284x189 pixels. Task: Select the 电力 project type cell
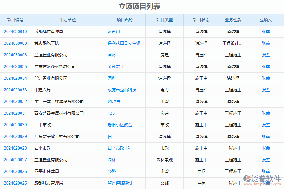click(x=165, y=90)
